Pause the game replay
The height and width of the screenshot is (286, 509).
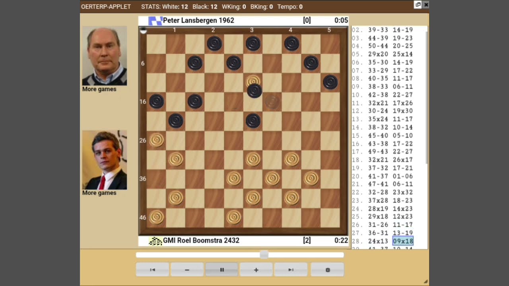point(221,270)
